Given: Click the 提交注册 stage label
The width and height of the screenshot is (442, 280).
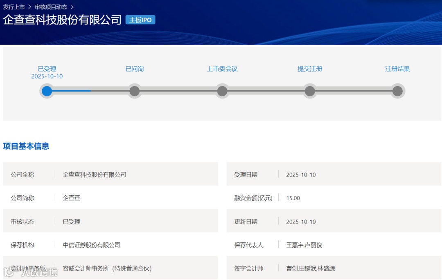Looking at the screenshot, I should [310, 69].
